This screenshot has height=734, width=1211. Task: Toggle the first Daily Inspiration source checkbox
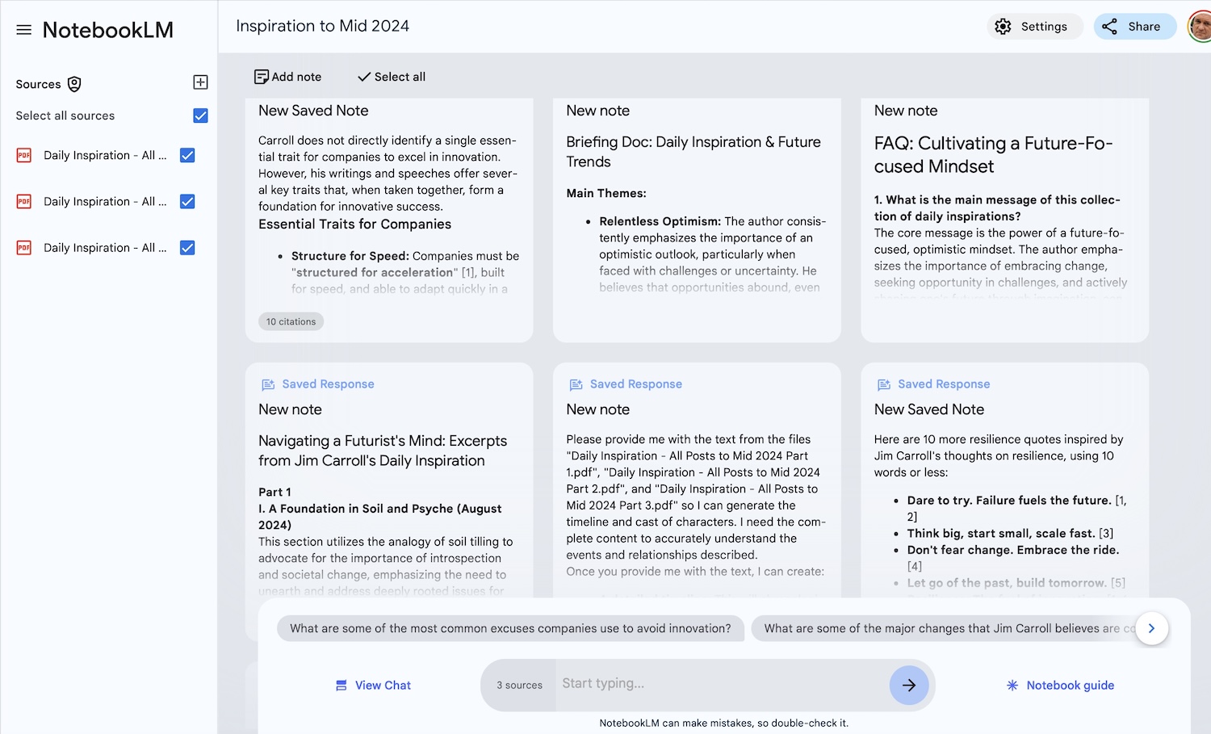click(x=187, y=155)
